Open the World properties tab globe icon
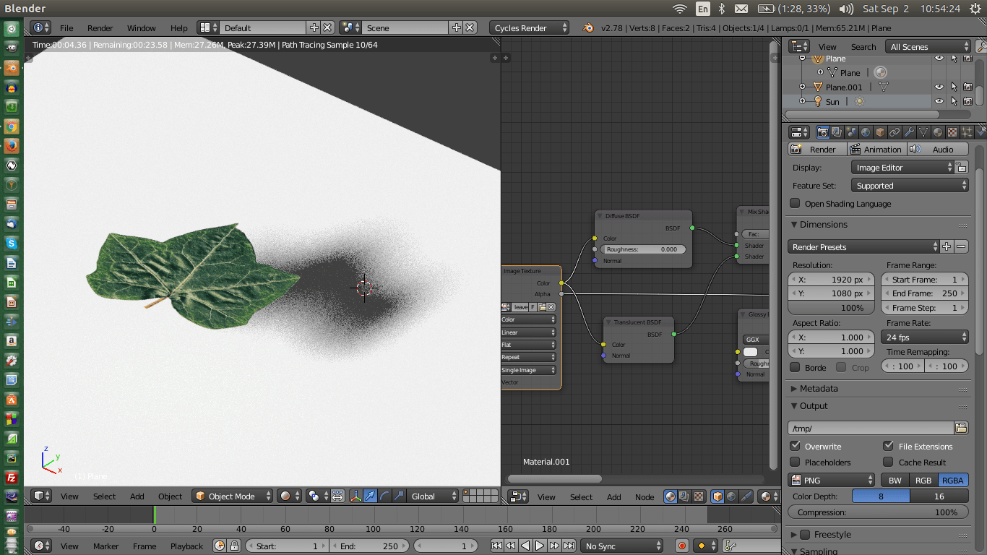The height and width of the screenshot is (555, 987). tap(865, 132)
